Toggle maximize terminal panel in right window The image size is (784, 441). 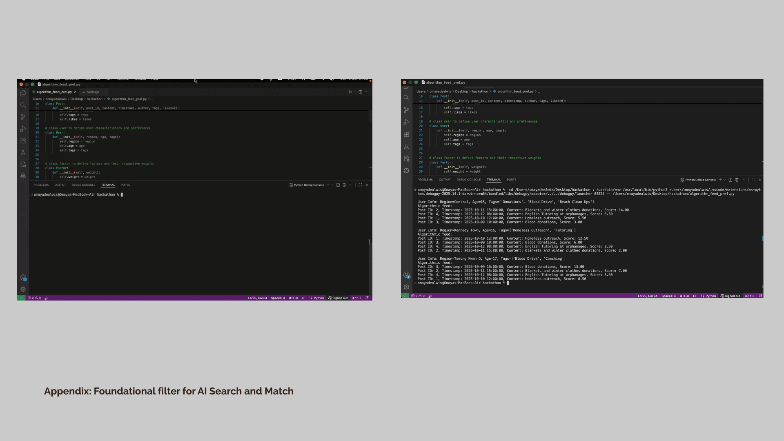pos(753,180)
